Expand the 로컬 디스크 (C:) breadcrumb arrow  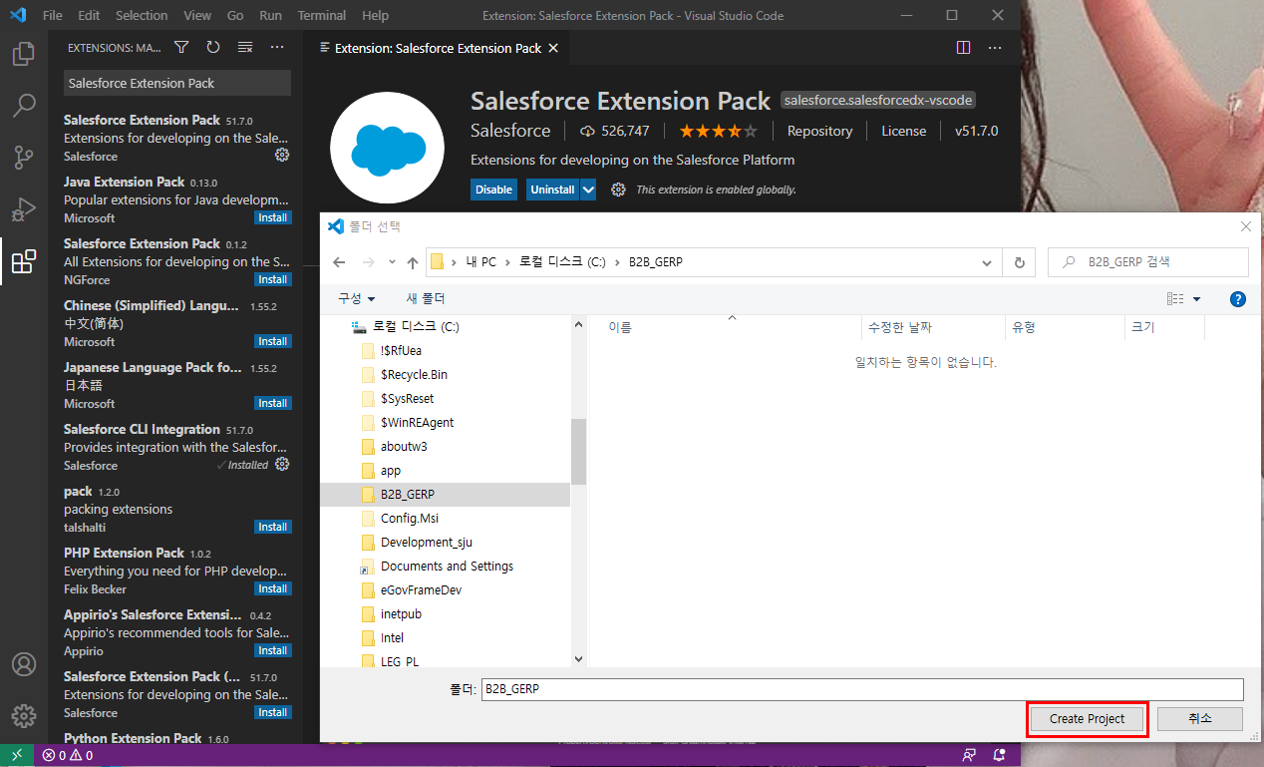click(x=616, y=262)
